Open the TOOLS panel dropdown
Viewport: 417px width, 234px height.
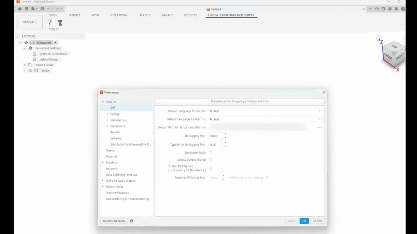[54, 29]
